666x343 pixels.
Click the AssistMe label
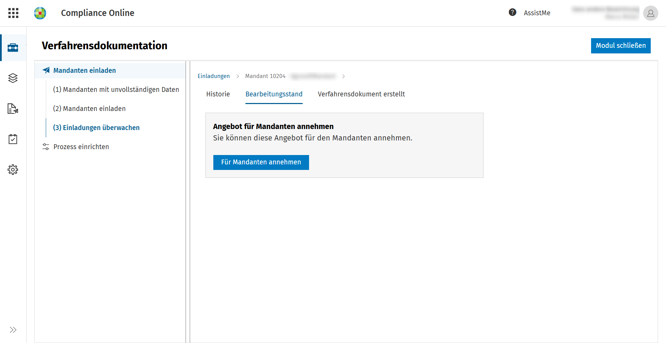pos(537,13)
